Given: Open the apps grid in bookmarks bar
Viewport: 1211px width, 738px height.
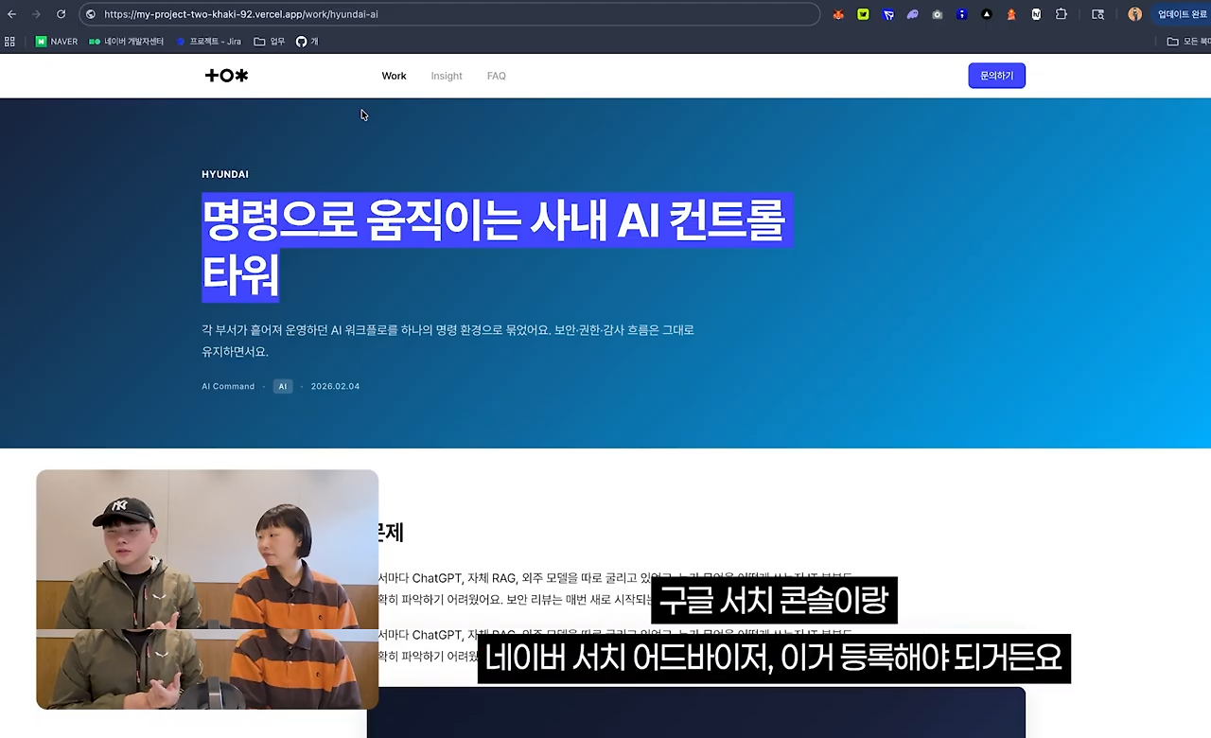Looking at the screenshot, I should click(10, 42).
